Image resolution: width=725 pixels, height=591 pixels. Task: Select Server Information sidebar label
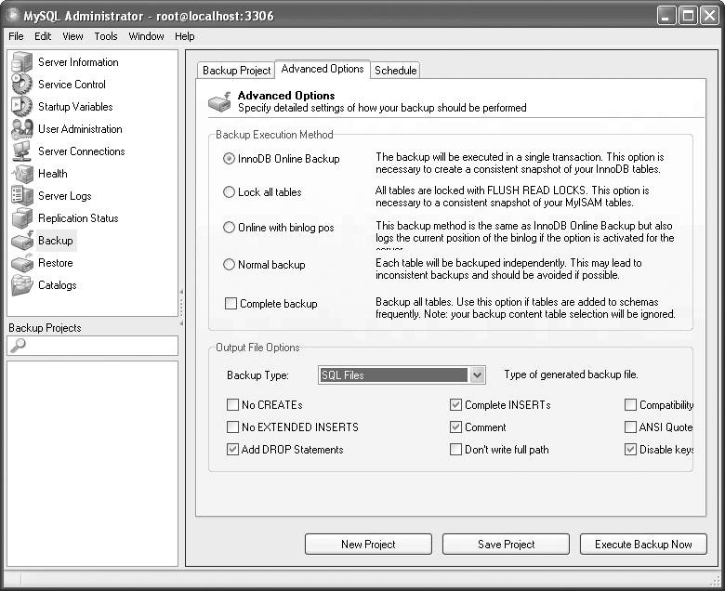[78, 62]
